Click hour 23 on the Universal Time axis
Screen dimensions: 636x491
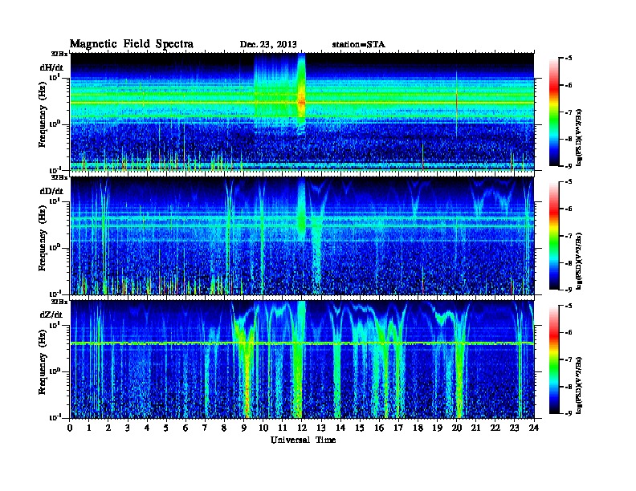(x=515, y=428)
